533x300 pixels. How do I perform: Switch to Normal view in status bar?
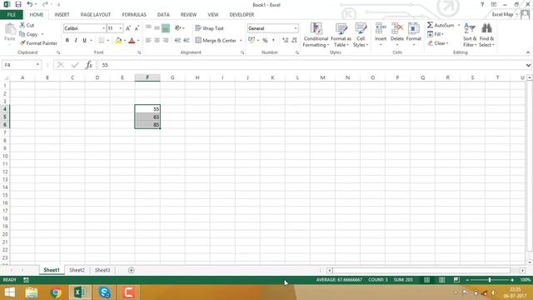tap(426, 280)
